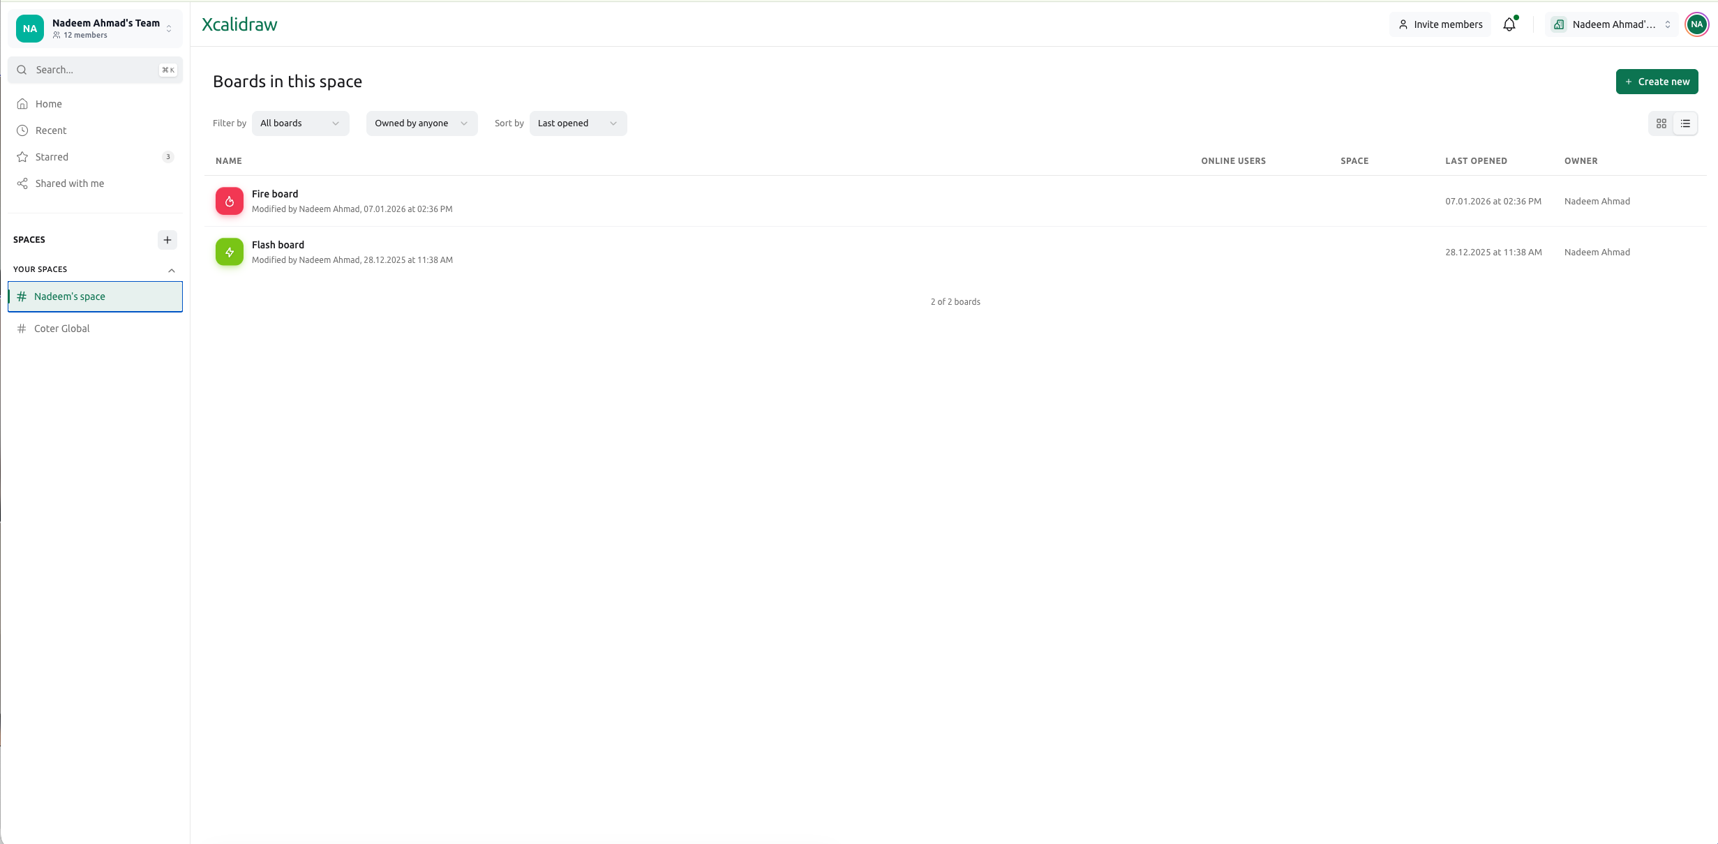Focus the Search input field
This screenshot has width=1718, height=844.
95,70
